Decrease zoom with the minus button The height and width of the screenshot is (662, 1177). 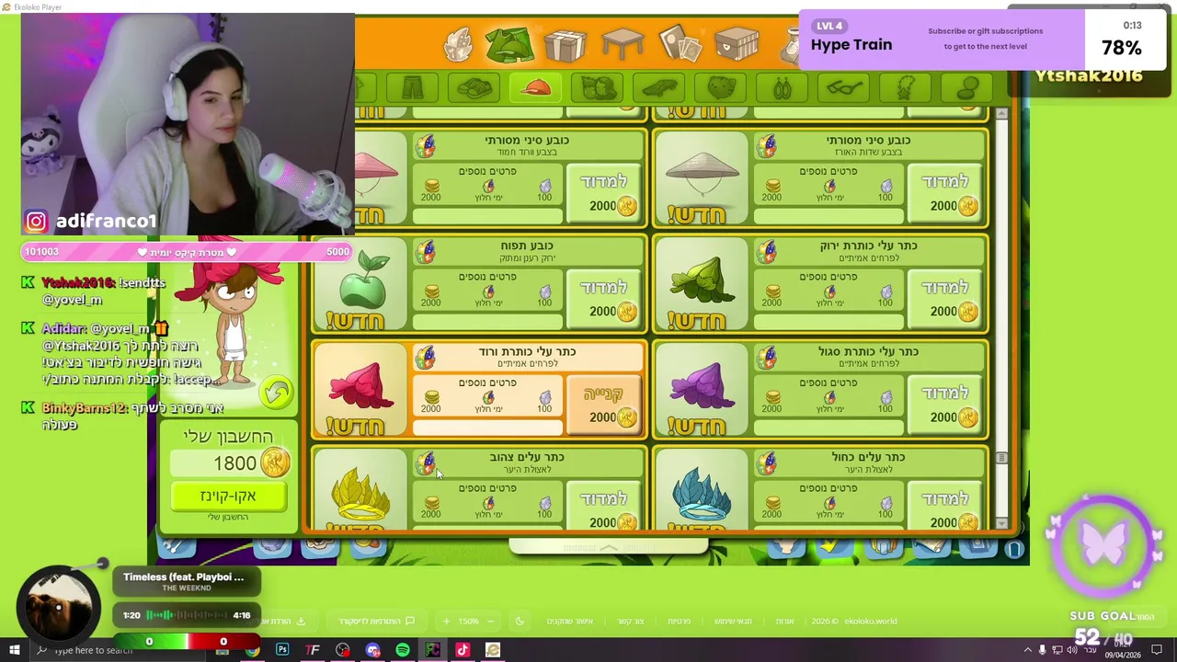point(490,622)
